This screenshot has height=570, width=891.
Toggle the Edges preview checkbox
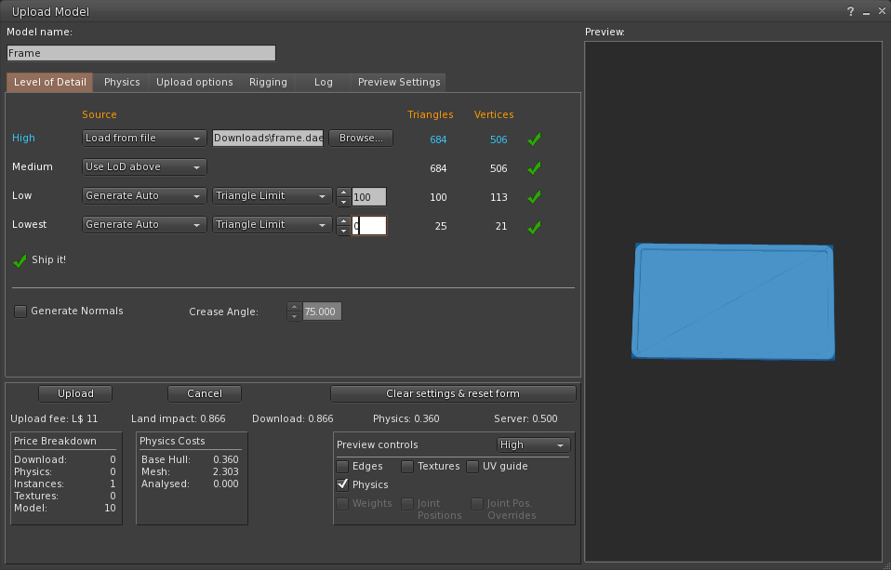pyautogui.click(x=342, y=467)
